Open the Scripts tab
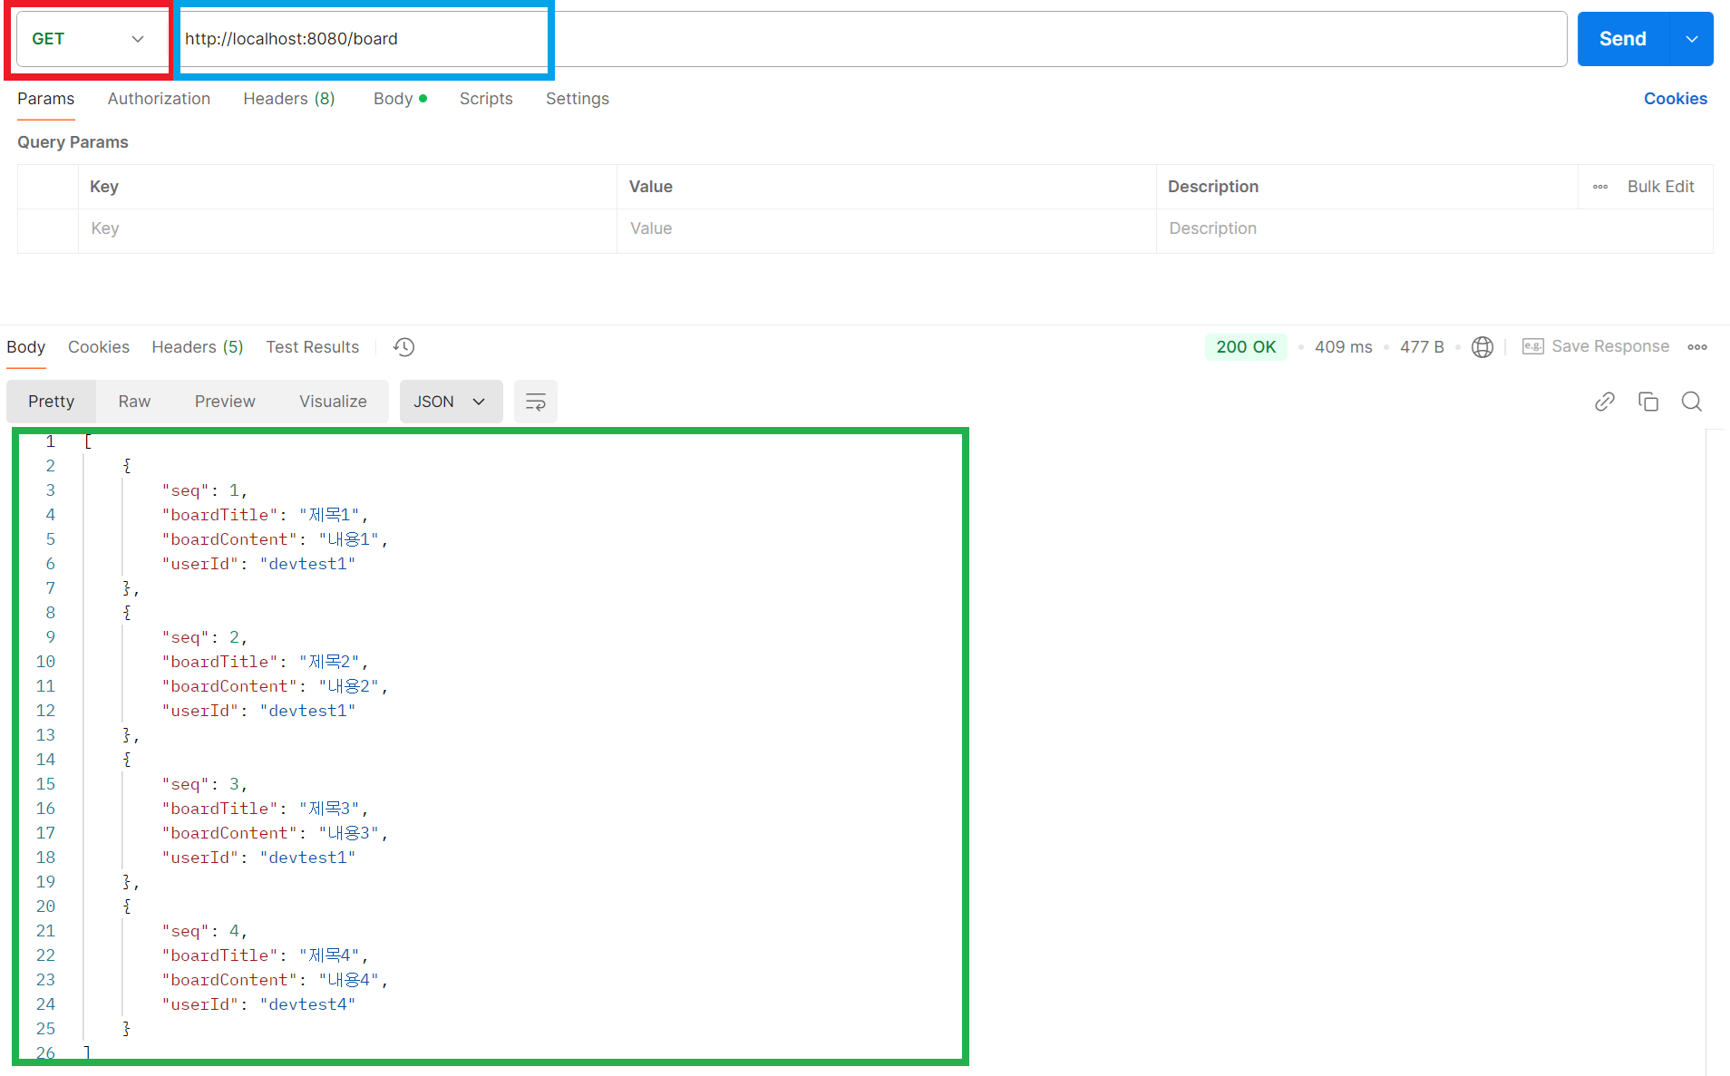 pyautogui.click(x=486, y=99)
